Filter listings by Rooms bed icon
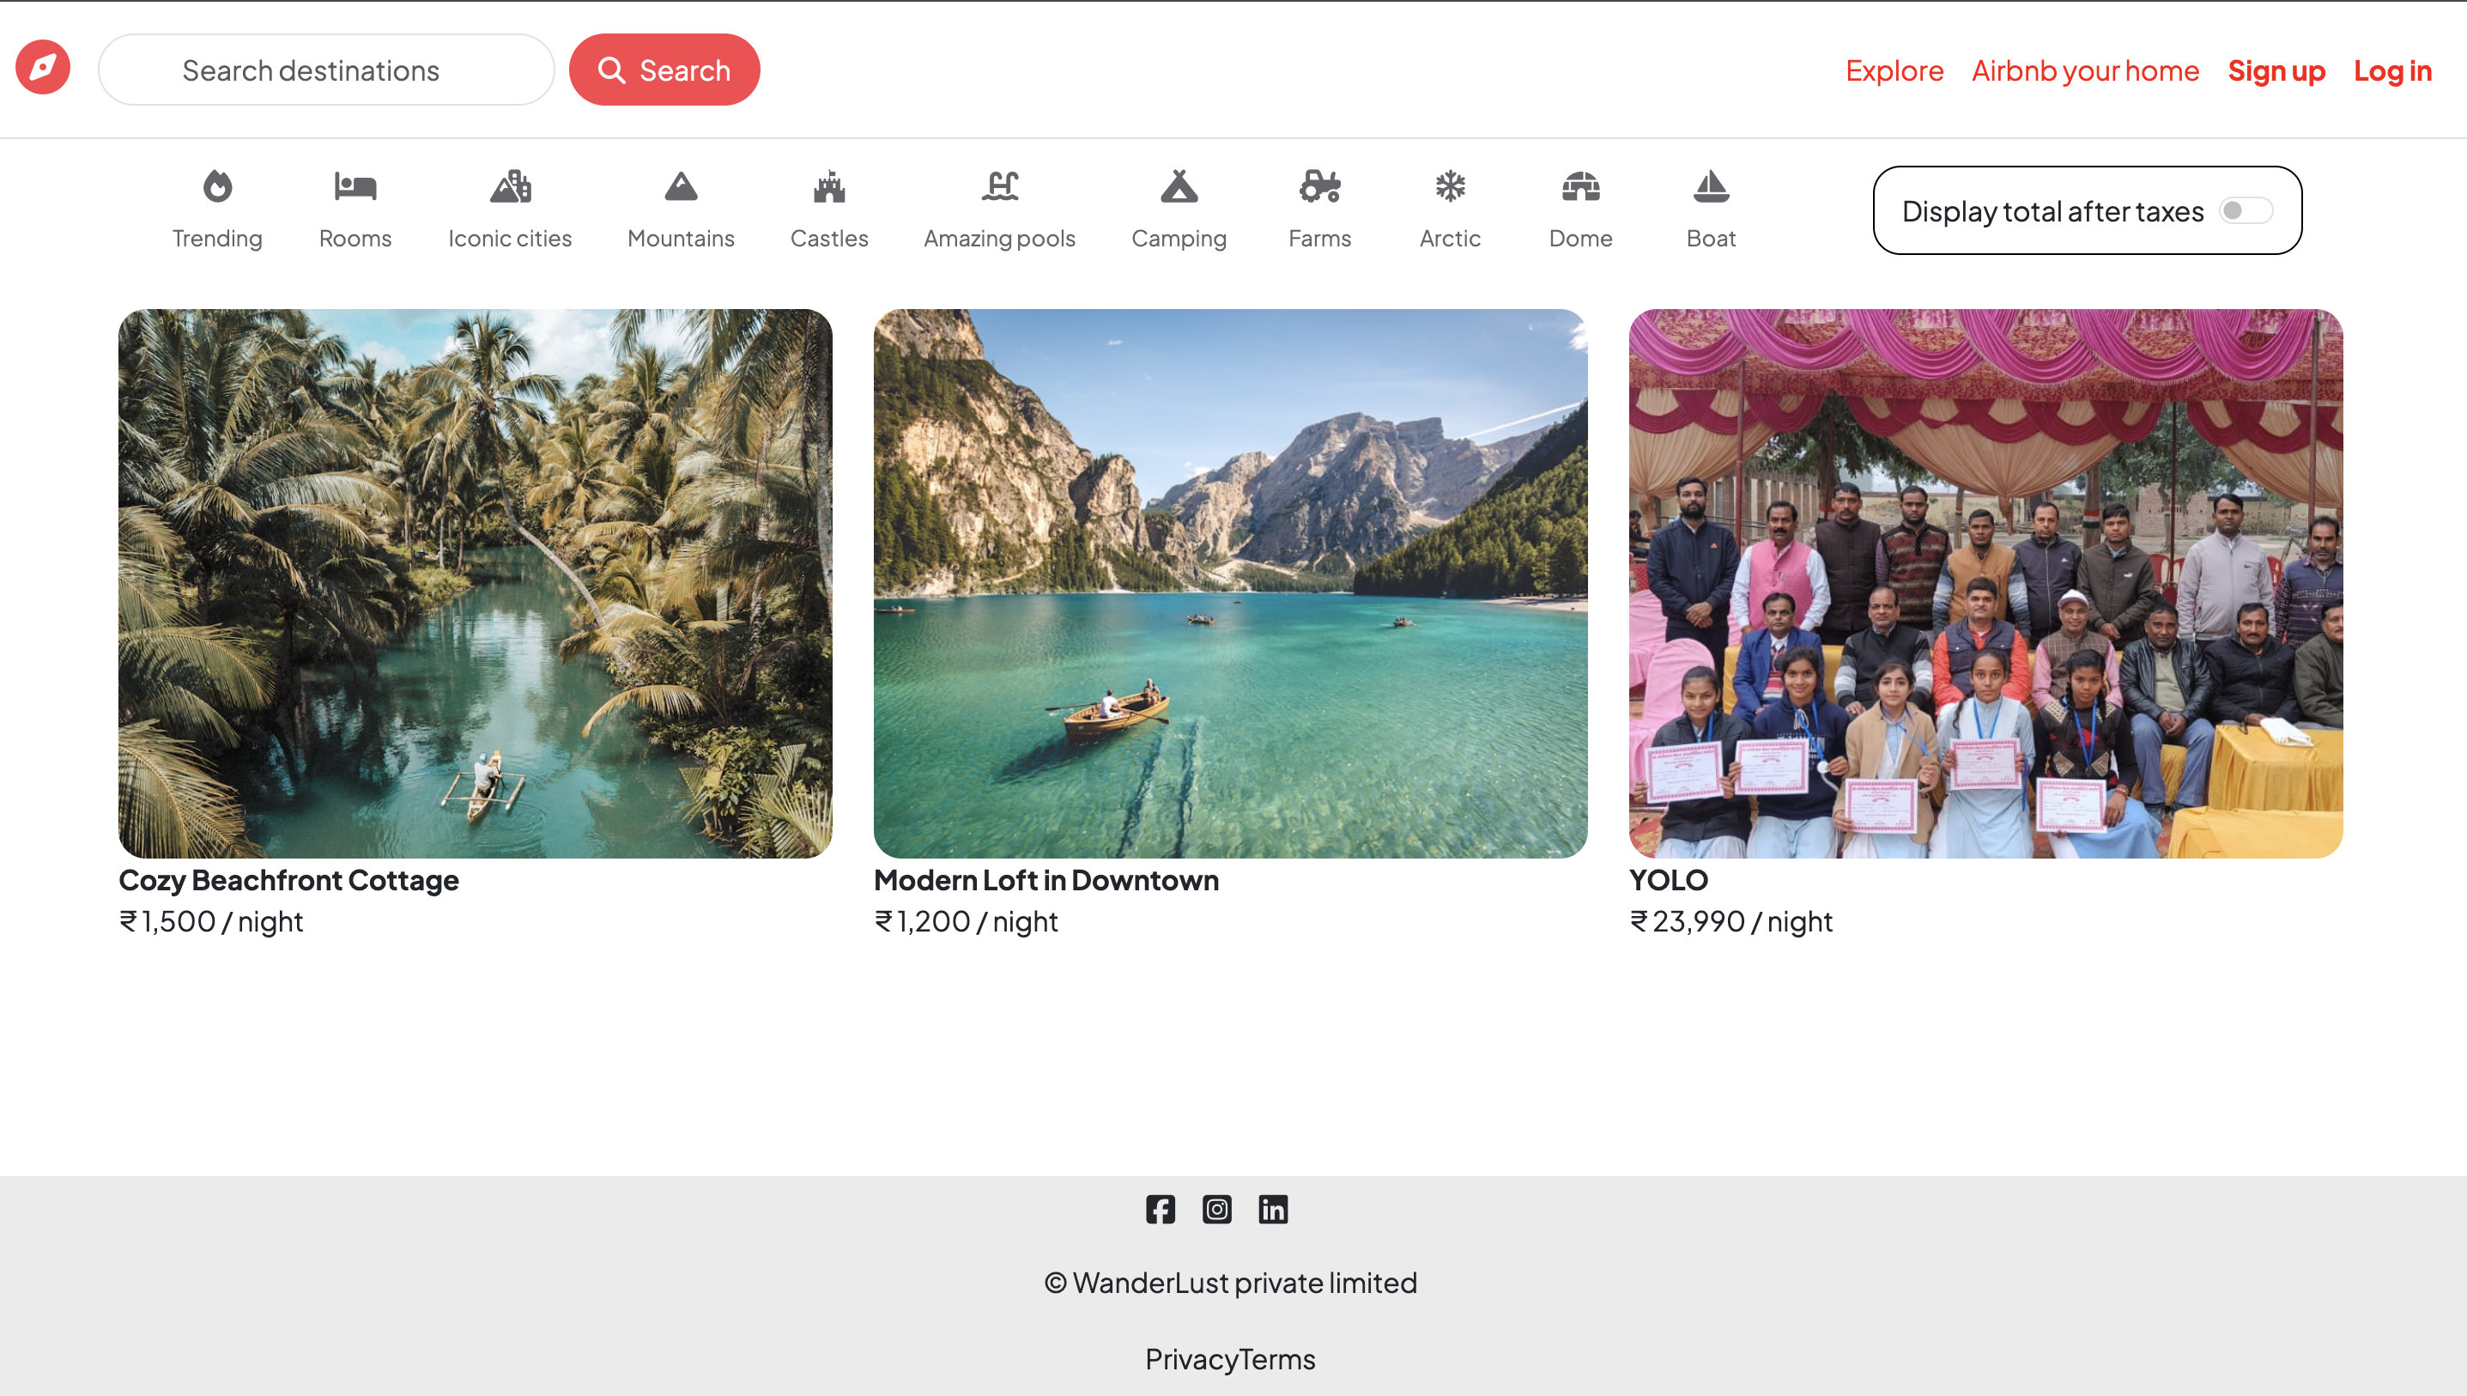Viewport: 2467px width, 1396px height. tap(355, 186)
